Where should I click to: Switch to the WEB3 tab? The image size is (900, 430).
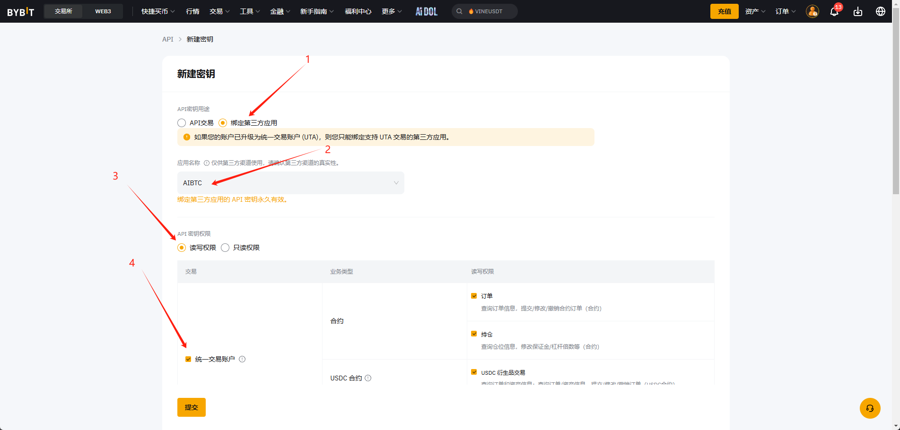[103, 11]
